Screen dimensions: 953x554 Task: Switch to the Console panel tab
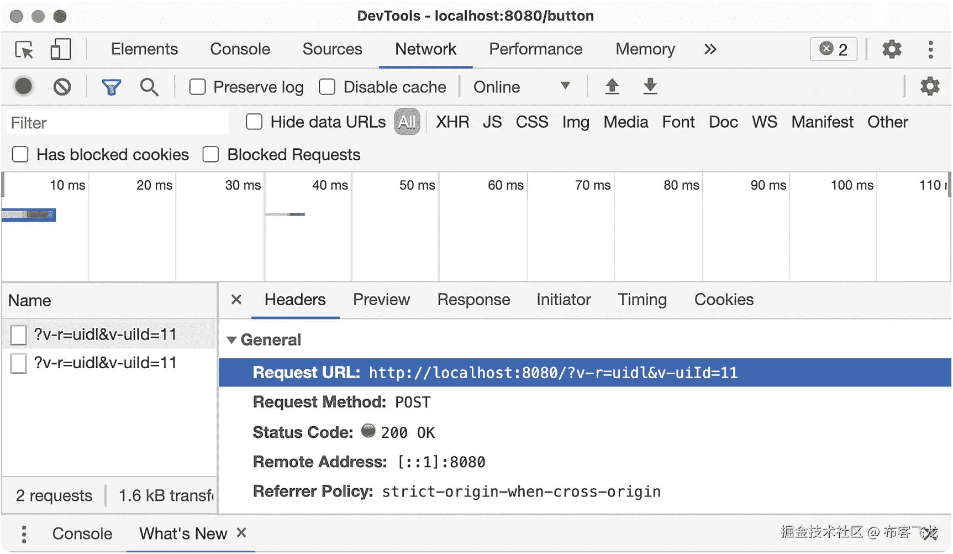point(240,49)
